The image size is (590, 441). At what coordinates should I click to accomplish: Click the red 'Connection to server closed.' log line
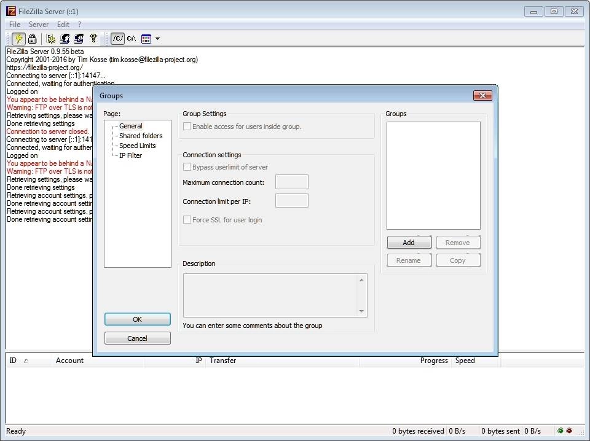48,131
